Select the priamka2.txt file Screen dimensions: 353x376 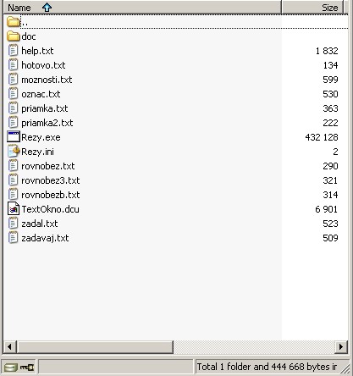[x=47, y=123]
